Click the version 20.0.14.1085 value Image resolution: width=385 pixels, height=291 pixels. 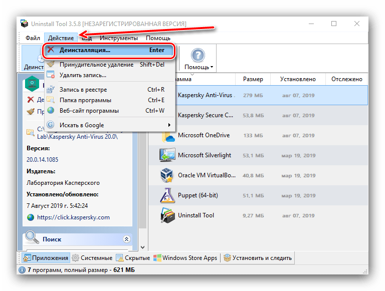click(x=42, y=160)
